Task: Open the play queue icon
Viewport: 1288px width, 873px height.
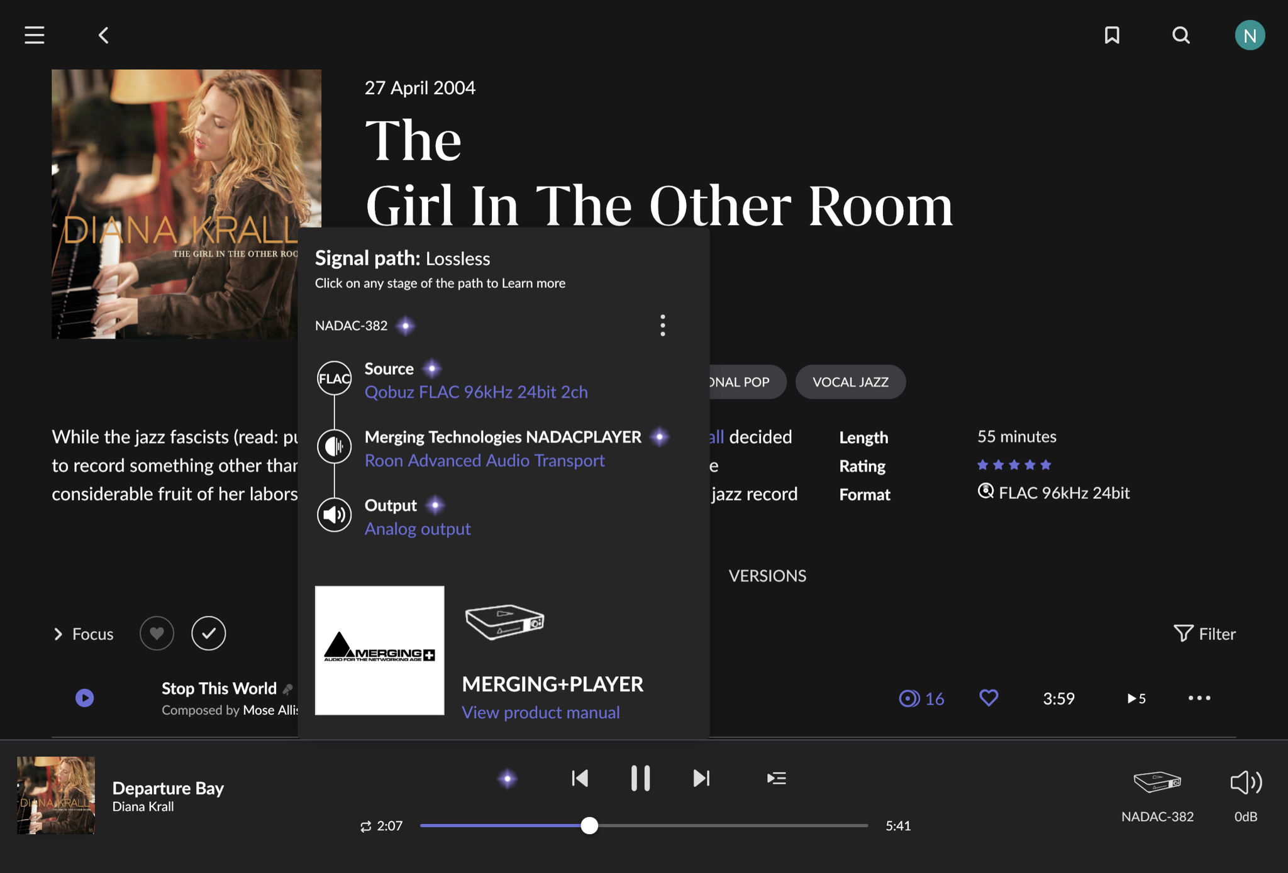Action: point(777,779)
